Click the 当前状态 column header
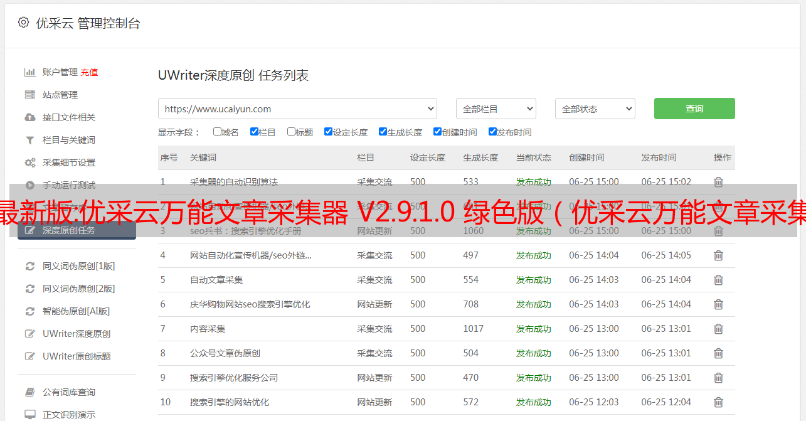This screenshot has height=421, width=806. (534, 157)
